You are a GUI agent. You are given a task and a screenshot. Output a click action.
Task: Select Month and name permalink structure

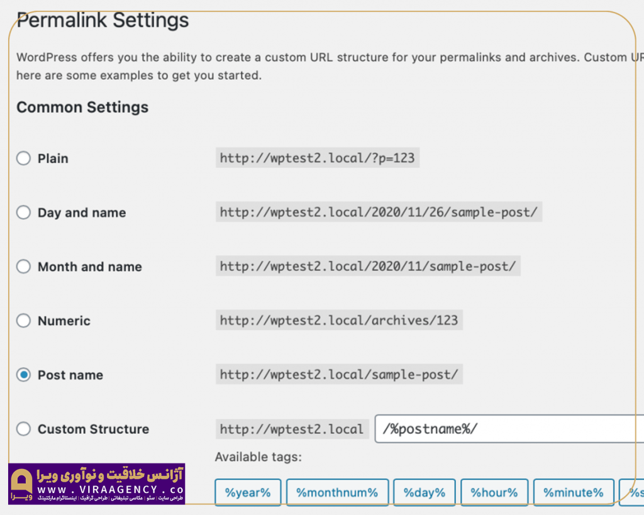pos(23,267)
